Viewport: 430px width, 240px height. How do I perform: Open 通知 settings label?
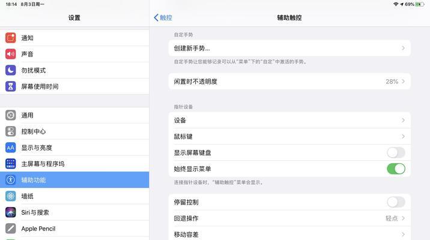(28, 38)
